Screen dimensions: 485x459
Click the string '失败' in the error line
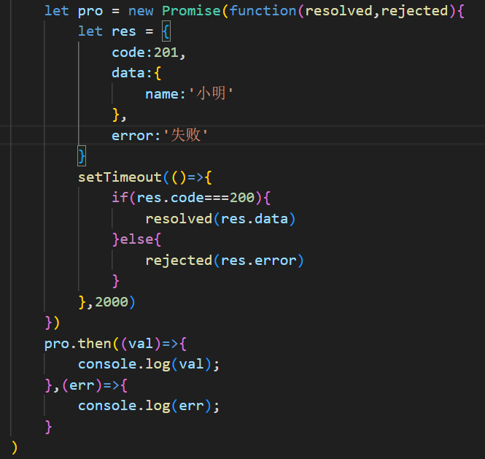[185, 135]
